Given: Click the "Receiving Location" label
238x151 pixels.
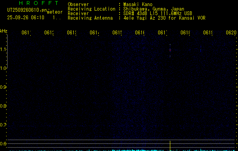Looking at the screenshot, I should pos(92,9).
